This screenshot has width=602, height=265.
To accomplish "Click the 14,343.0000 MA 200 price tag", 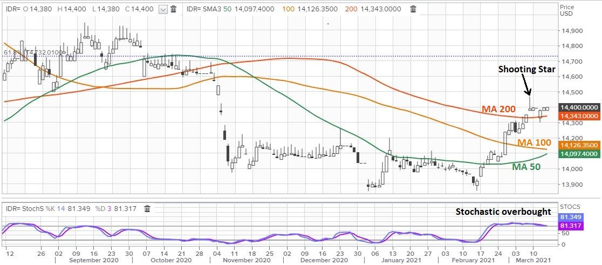I will [x=580, y=116].
